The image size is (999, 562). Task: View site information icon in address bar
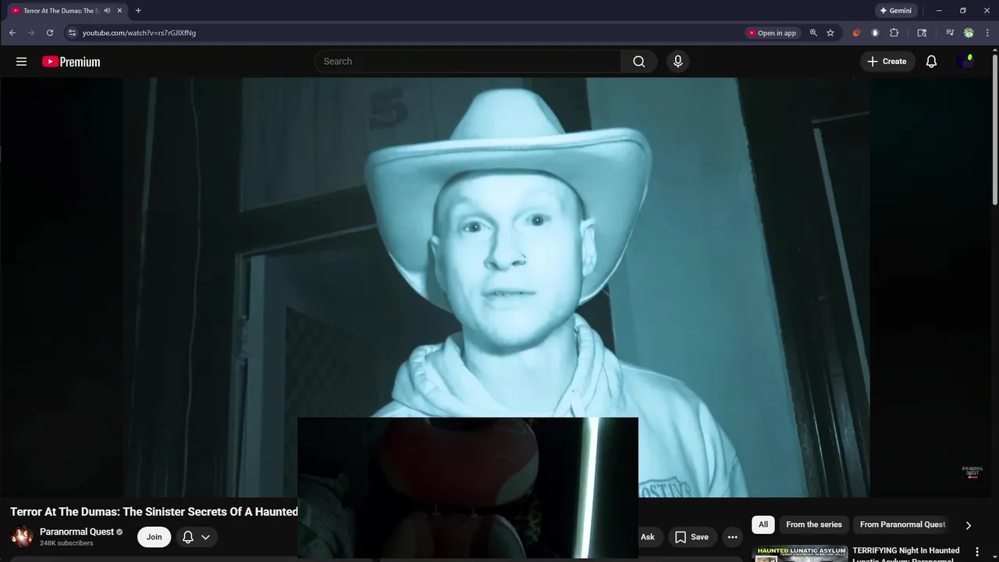pos(72,33)
